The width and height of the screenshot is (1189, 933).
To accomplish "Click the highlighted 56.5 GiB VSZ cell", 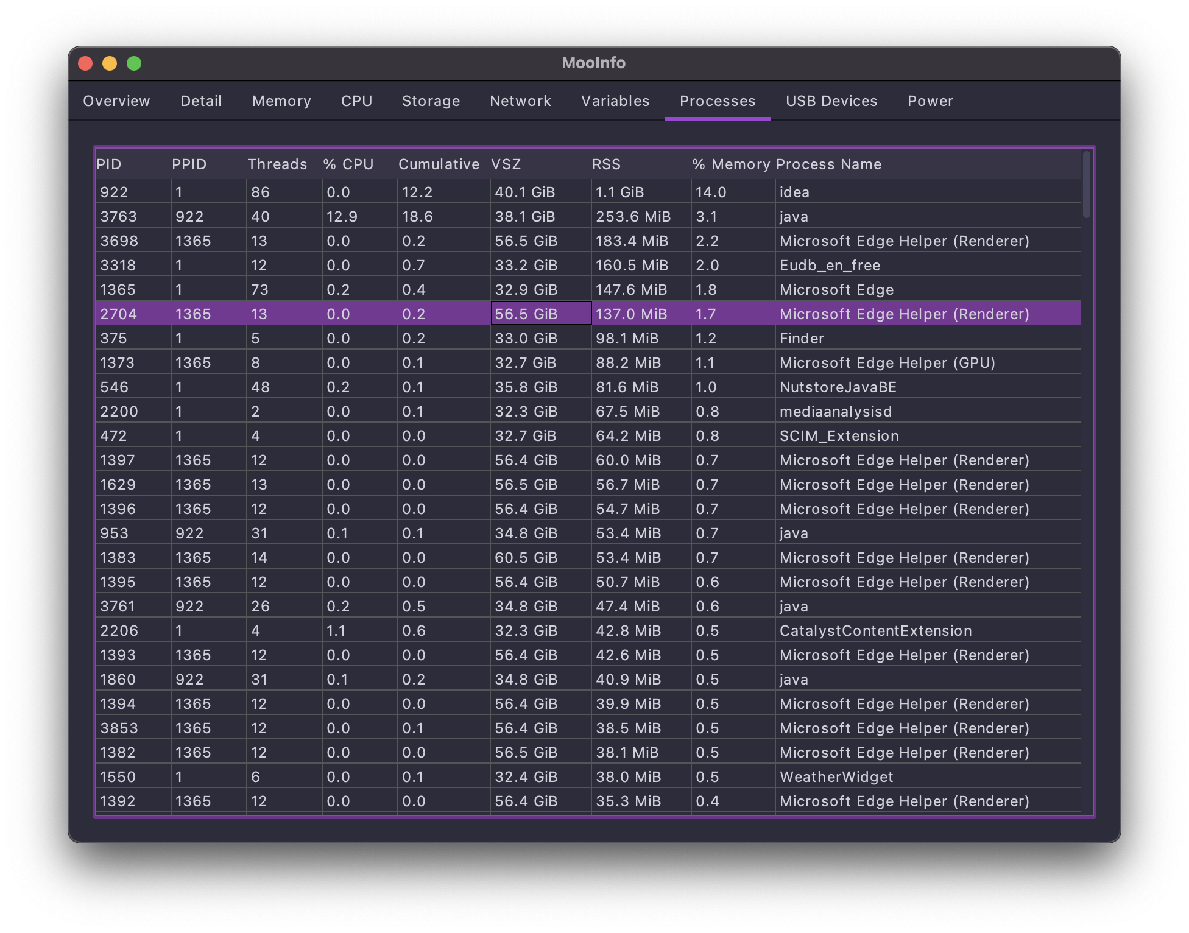I will [x=541, y=314].
